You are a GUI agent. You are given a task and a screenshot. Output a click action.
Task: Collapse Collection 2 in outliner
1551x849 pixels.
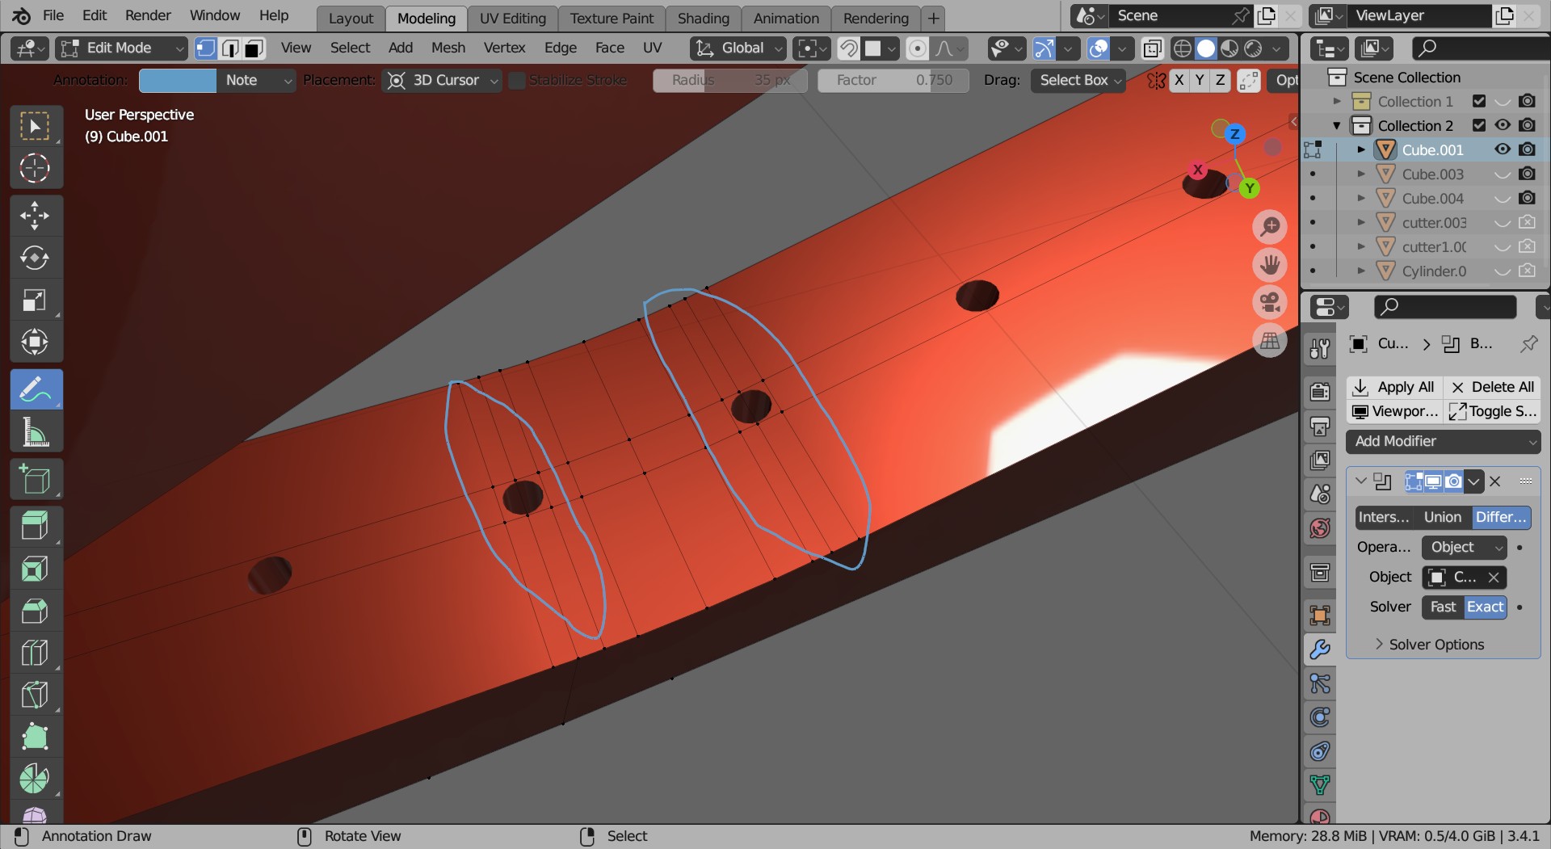pos(1337,125)
